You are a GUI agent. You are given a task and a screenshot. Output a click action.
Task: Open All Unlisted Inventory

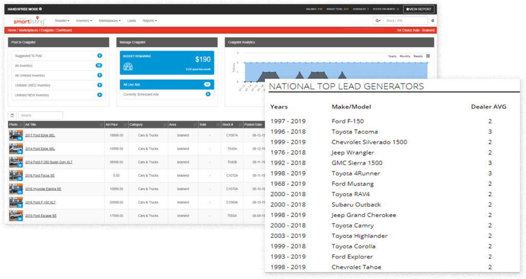(59, 75)
